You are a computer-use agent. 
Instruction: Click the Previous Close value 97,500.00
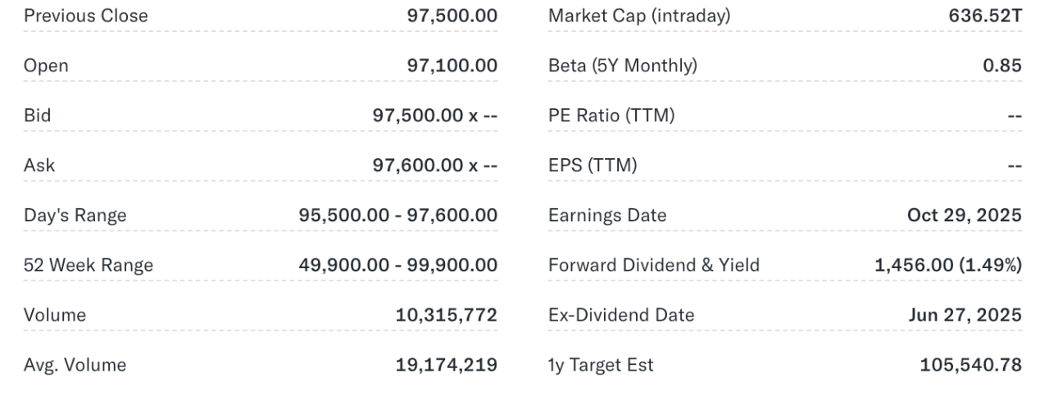(452, 16)
